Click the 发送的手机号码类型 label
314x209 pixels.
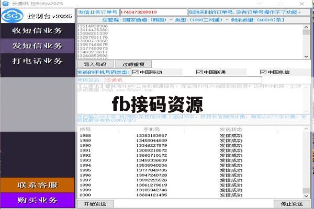tap(104, 72)
